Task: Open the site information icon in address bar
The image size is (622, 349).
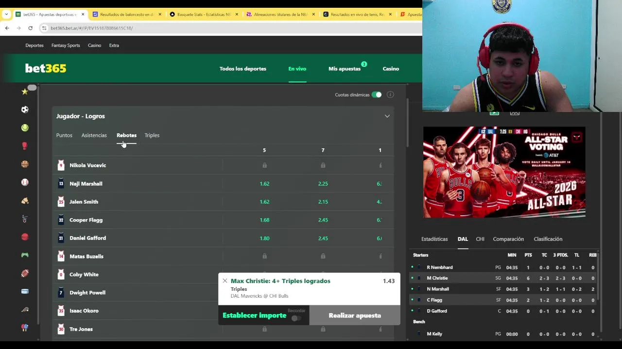Action: point(45,28)
